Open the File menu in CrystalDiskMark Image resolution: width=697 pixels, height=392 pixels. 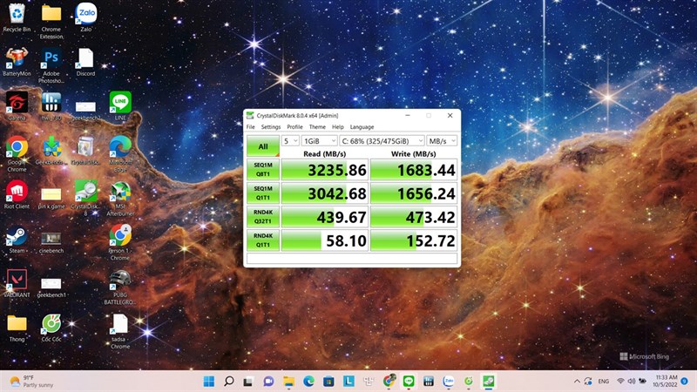pyautogui.click(x=251, y=126)
